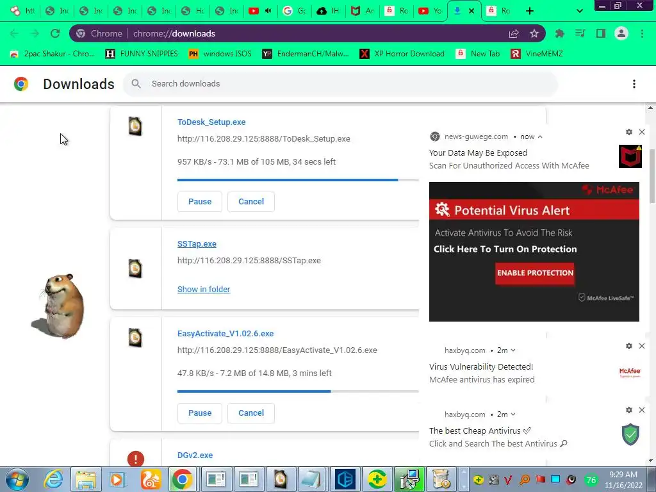Open the windows ISOS bookmark
This screenshot has height=492, width=656.
point(220,54)
